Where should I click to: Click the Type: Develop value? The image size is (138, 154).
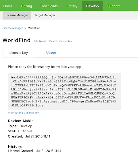coord(26,126)
